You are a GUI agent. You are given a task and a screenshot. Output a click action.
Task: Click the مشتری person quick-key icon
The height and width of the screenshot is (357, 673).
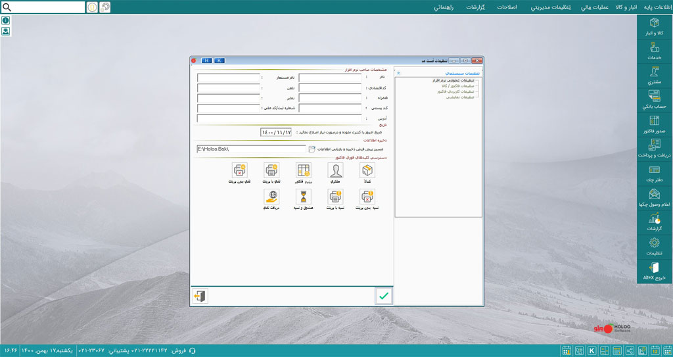335,170
